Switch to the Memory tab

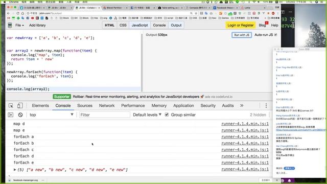click(159, 106)
